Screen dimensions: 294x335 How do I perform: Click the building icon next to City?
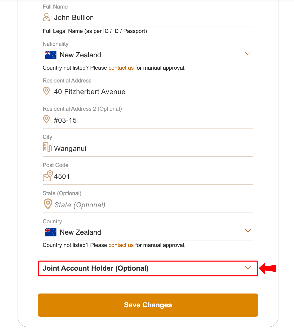tap(47, 147)
